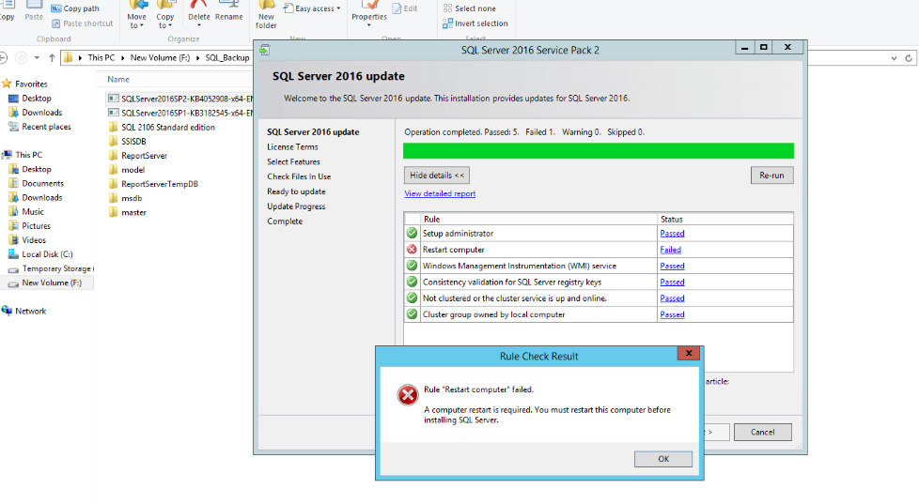Open Music under This PC
Screen dimensions: 919x504
coord(33,212)
